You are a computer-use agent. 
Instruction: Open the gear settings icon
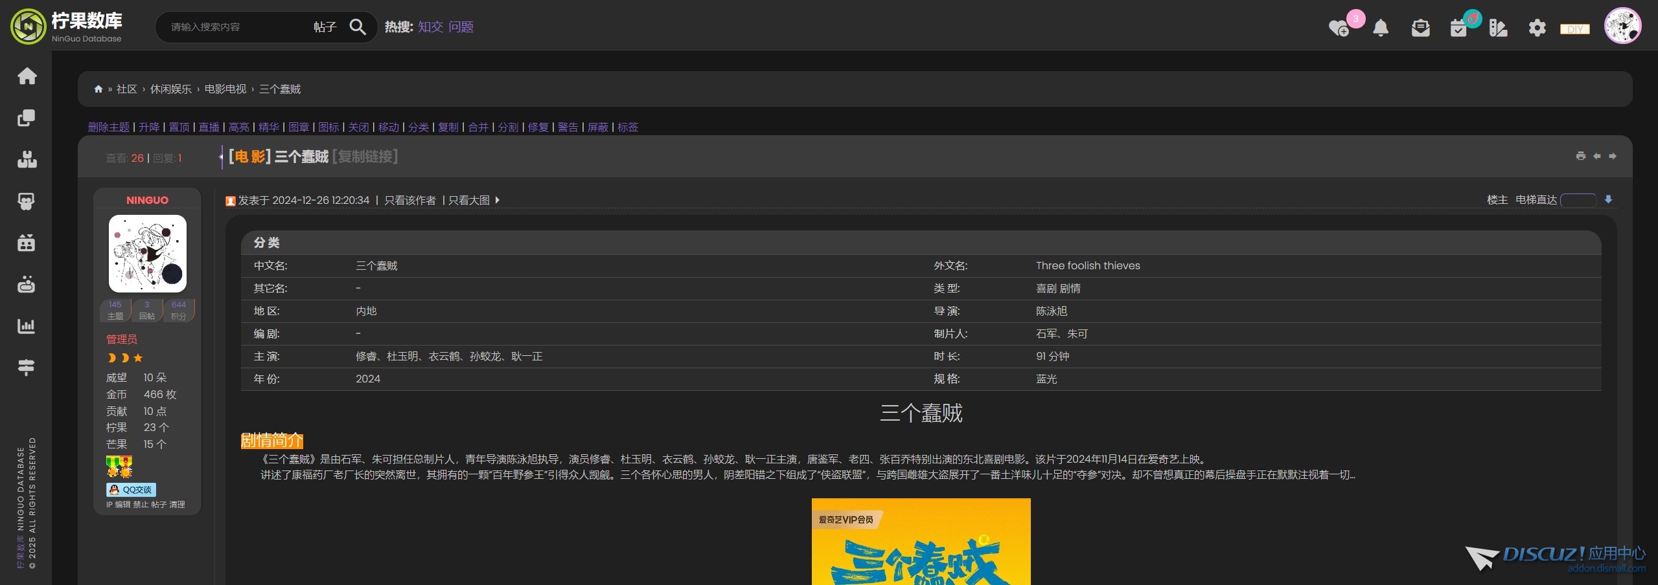tap(1537, 28)
